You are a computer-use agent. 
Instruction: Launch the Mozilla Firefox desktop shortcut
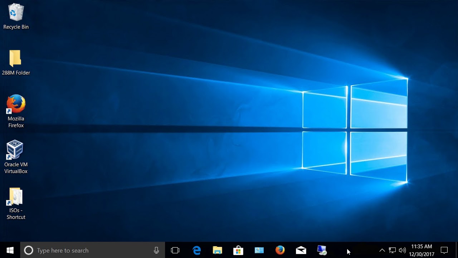16,104
